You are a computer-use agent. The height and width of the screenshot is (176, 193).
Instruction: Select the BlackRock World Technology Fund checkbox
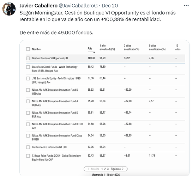click(28, 67)
